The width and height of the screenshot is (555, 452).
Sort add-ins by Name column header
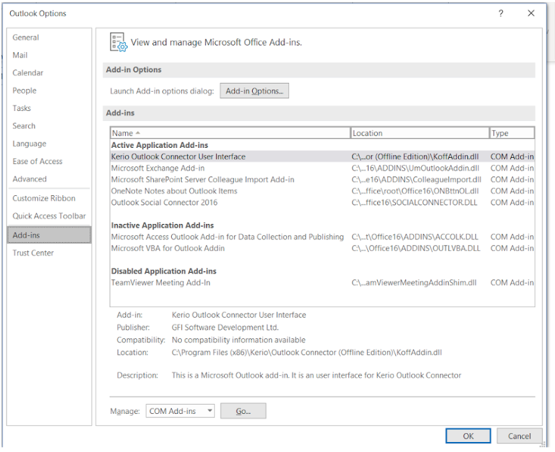click(229, 133)
